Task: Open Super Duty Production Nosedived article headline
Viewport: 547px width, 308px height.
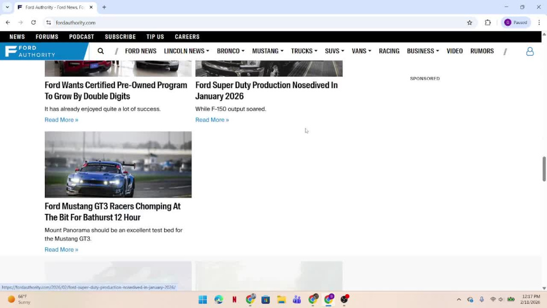Action: pos(266,91)
